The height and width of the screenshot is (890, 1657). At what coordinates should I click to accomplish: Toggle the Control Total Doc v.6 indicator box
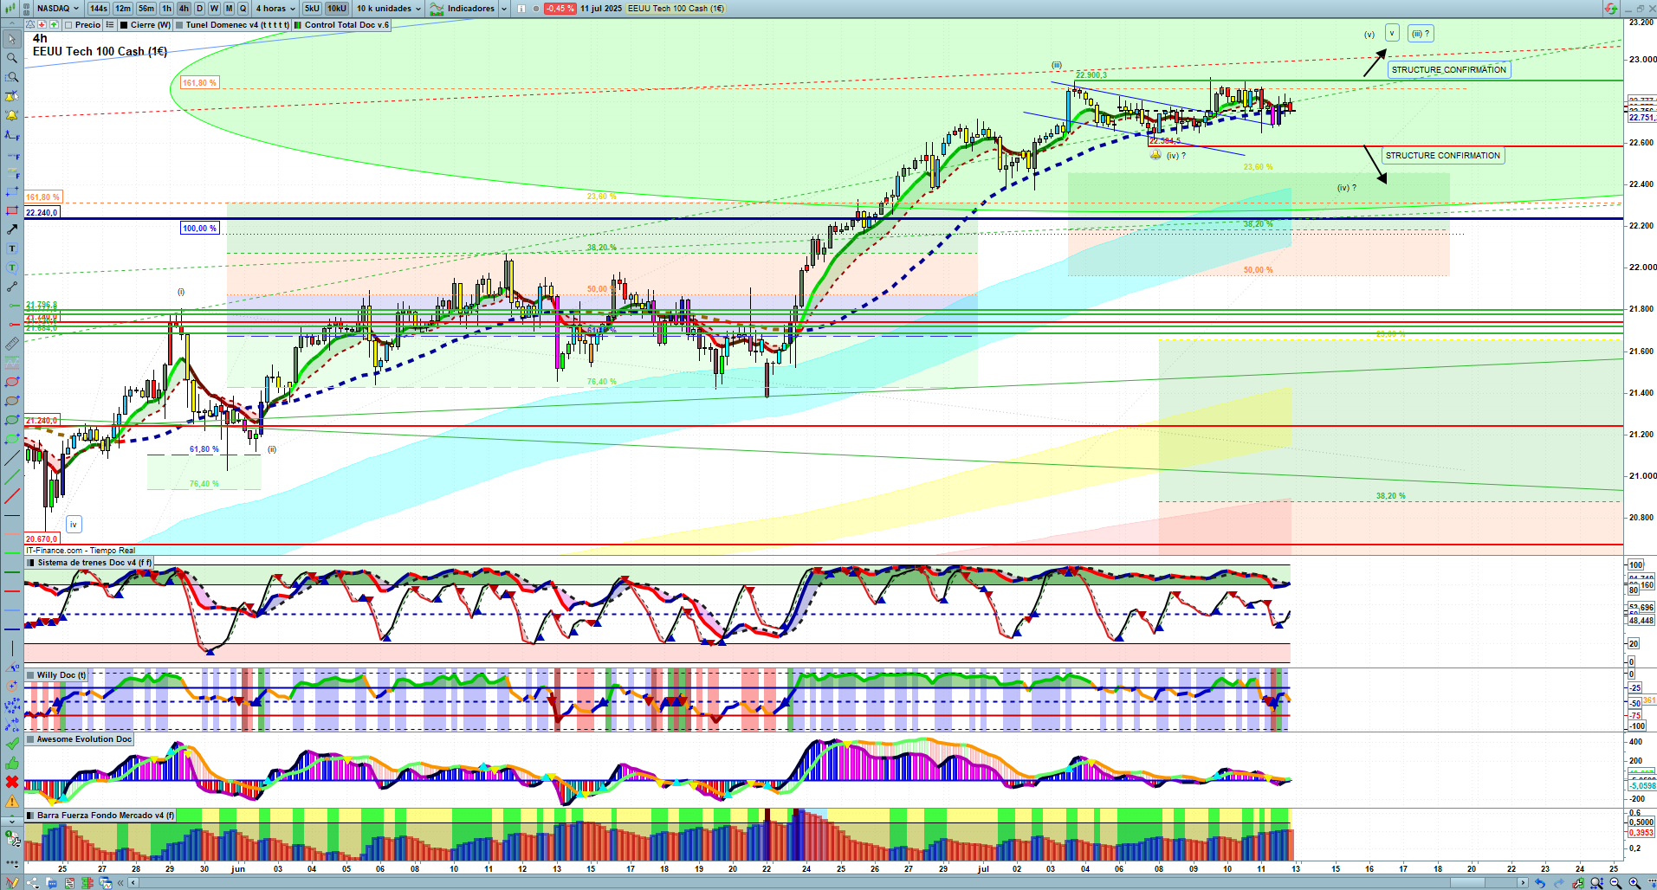(x=298, y=25)
